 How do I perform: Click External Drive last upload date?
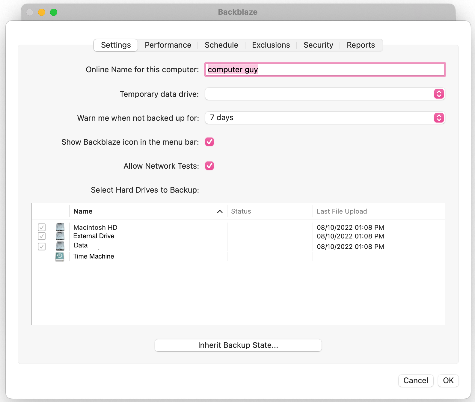350,236
